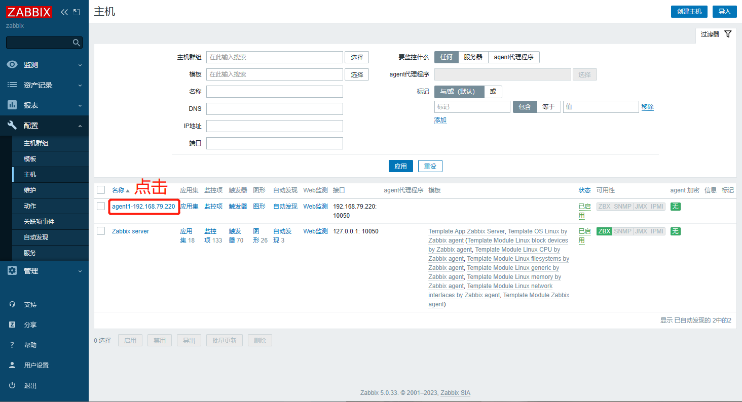
Task: Click the 移除 tag link
Action: tap(647, 107)
